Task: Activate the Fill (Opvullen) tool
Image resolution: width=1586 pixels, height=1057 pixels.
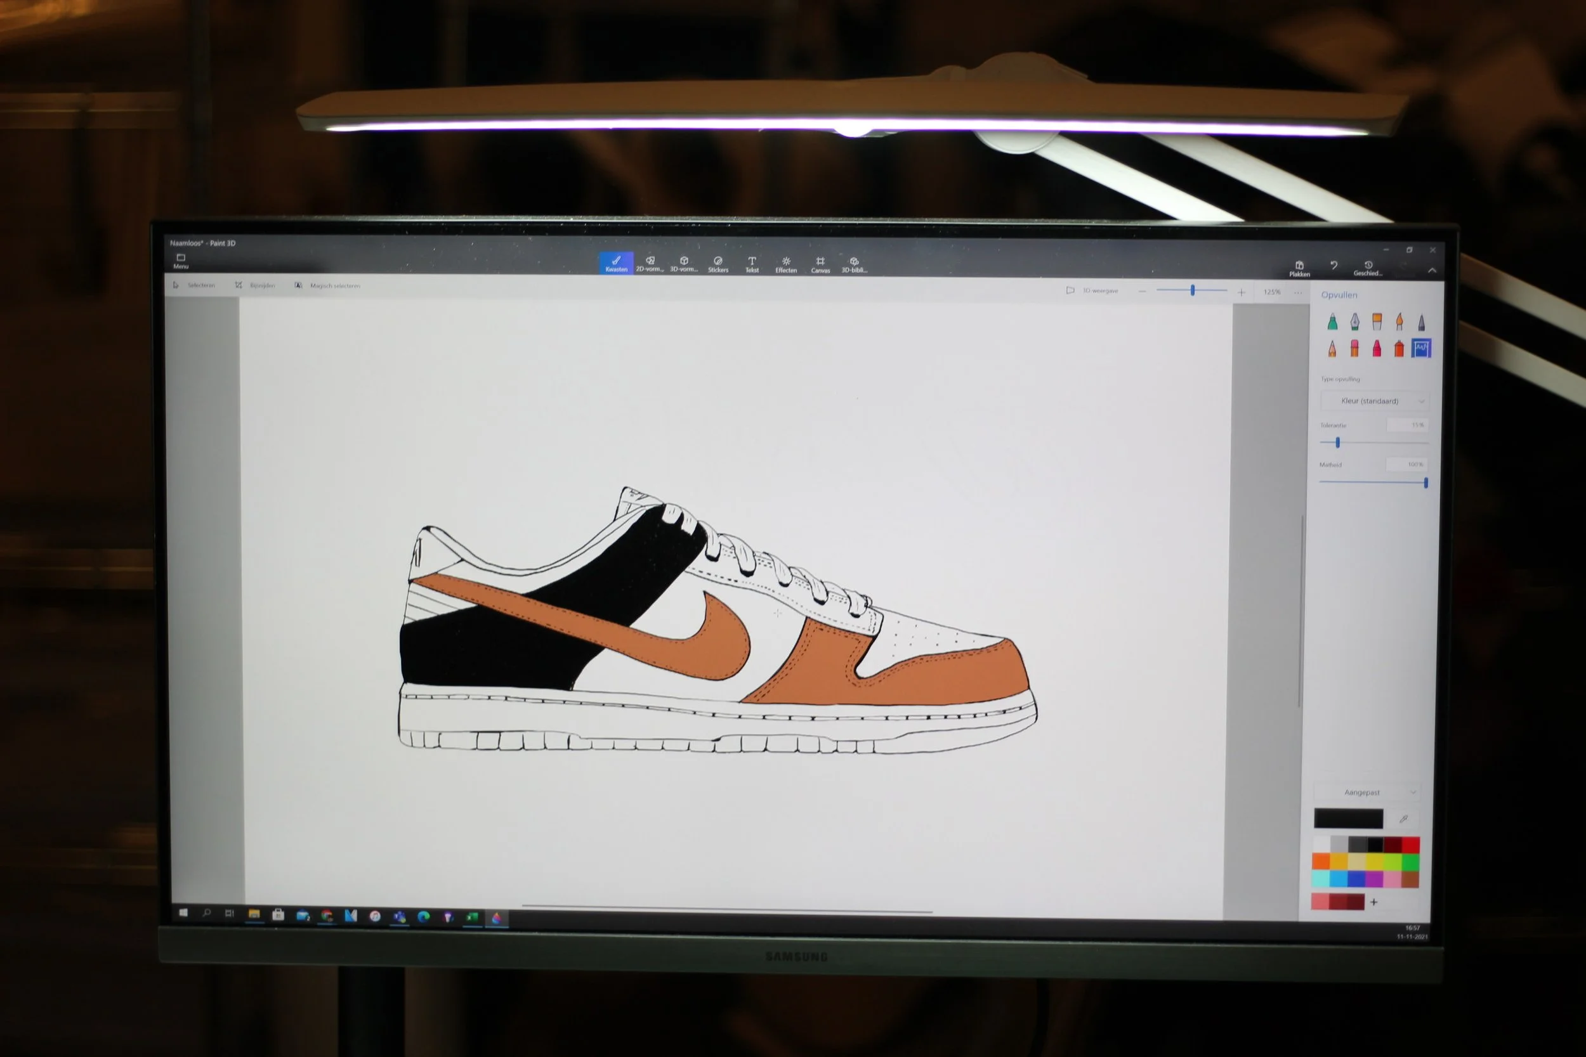Action: click(1421, 348)
